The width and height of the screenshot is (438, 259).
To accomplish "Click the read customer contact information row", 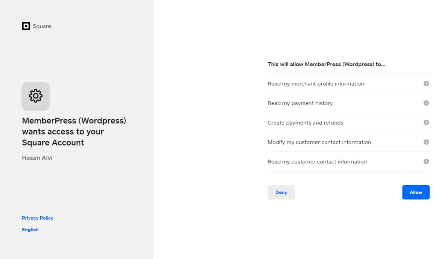I will coord(317,162).
